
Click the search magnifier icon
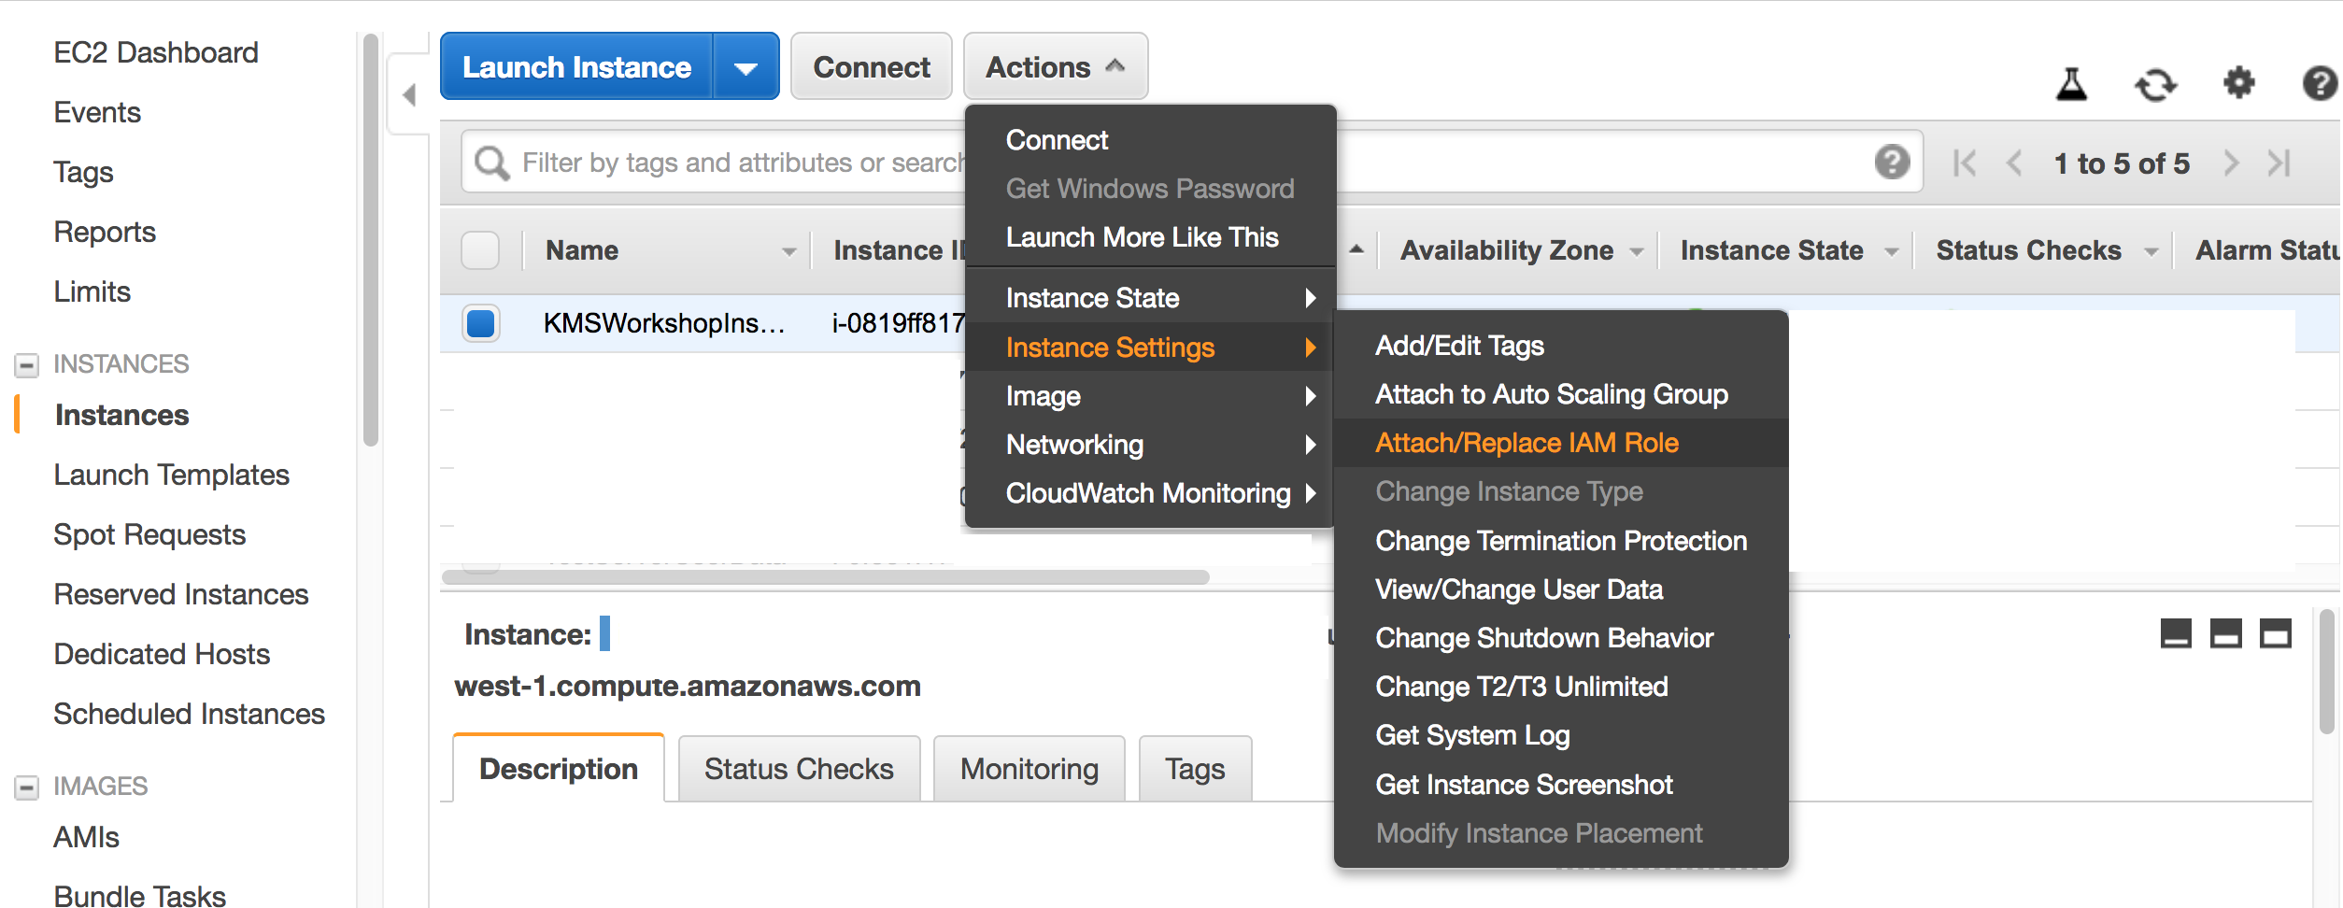click(491, 163)
